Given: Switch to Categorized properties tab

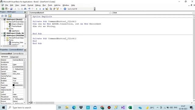Looking at the screenshot, I should pos(14,57).
